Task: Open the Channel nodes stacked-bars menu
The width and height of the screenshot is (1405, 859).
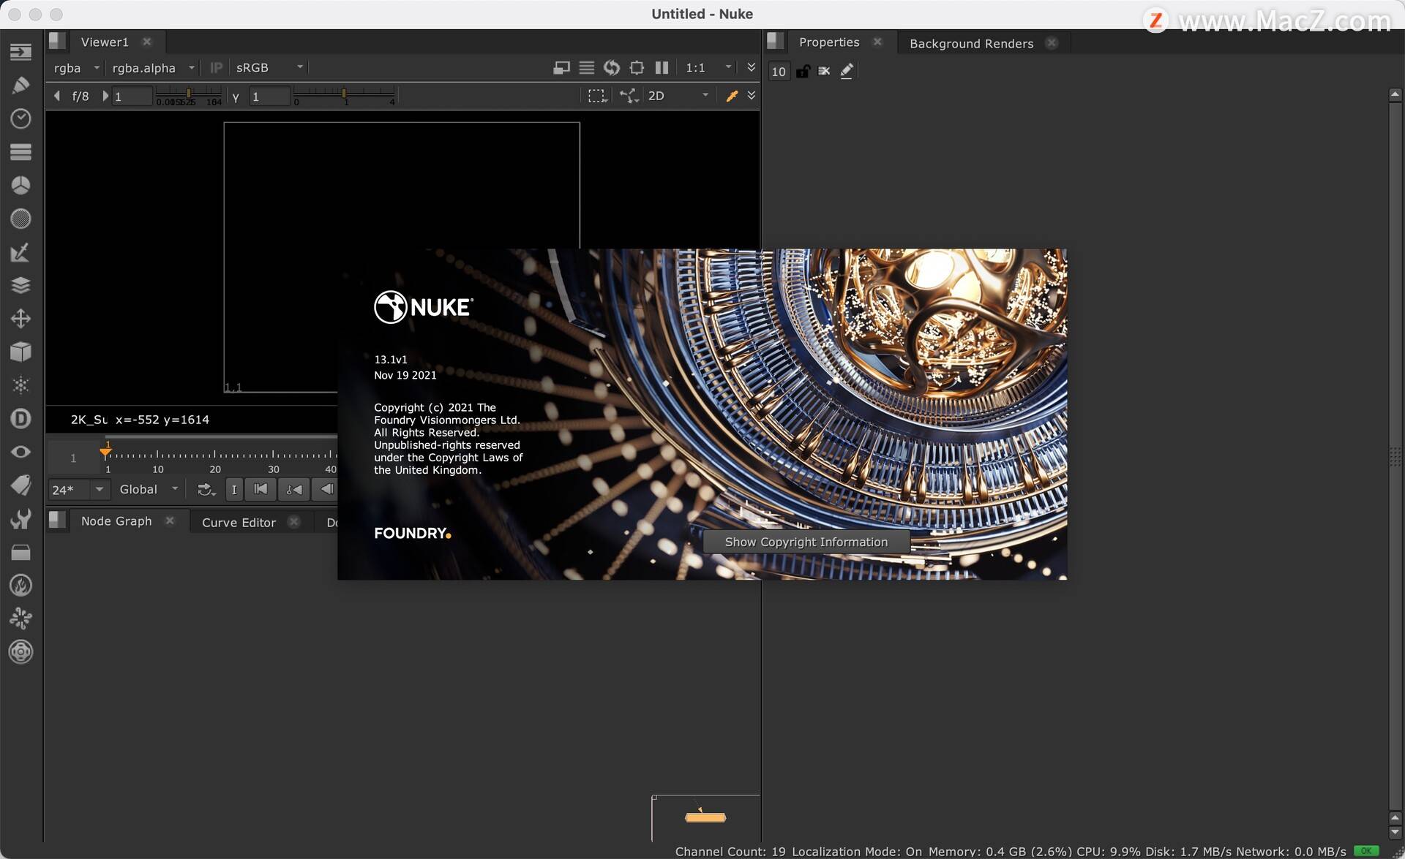Action: (20, 151)
